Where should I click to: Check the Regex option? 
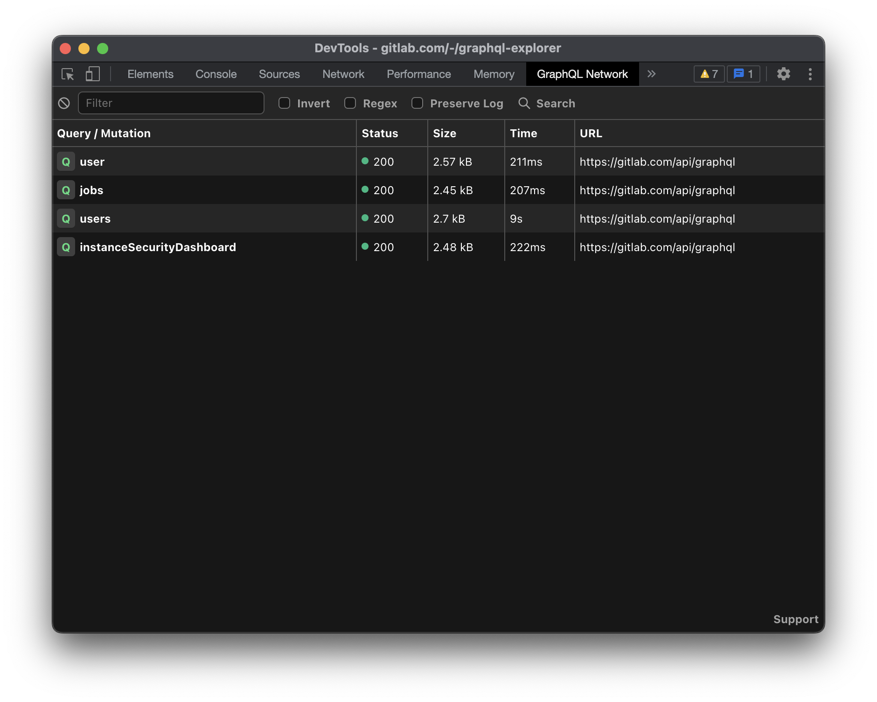(350, 103)
